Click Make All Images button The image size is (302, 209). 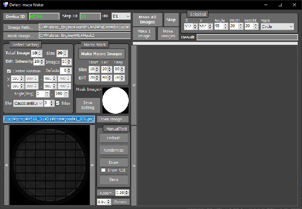point(147,20)
